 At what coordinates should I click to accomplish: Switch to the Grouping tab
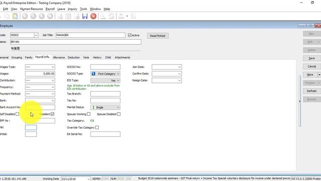point(17,57)
